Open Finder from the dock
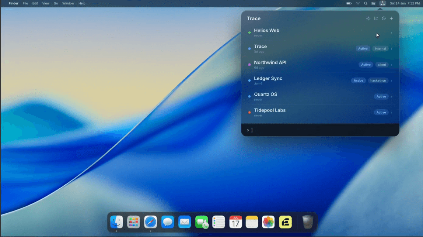Image resolution: width=423 pixels, height=237 pixels. pos(117,222)
